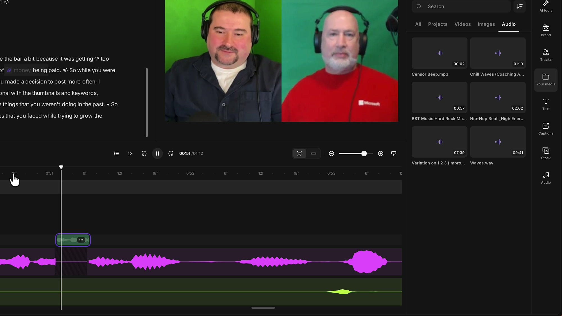Switch to the Videos media tab
This screenshot has width=562, height=316.
[463, 24]
